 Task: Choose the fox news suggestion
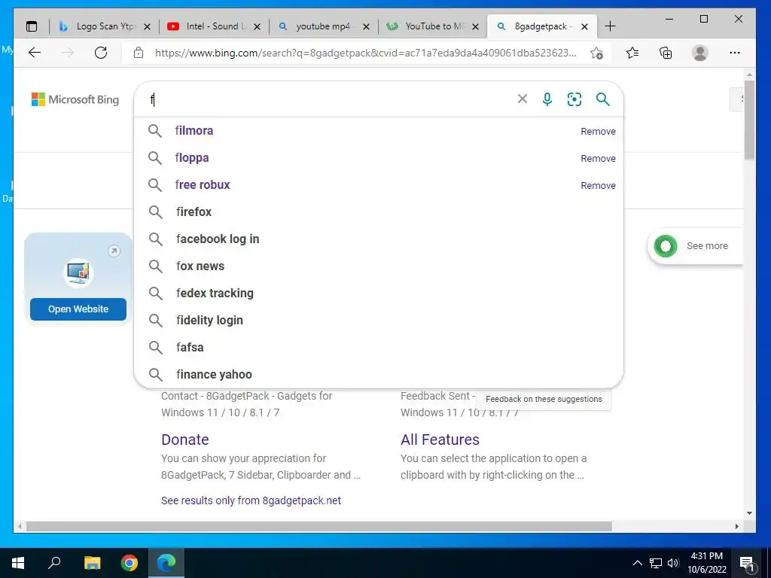379,266
